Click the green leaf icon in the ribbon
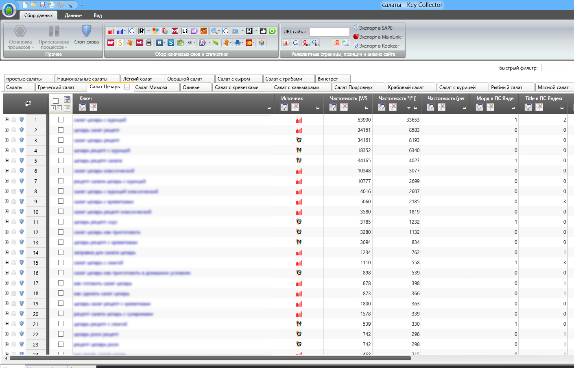The height and width of the screenshot is (368, 574). pos(216,43)
